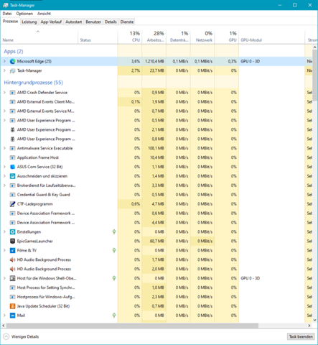Switch to the Details tab
This screenshot has height=345, width=318.
point(111,22)
